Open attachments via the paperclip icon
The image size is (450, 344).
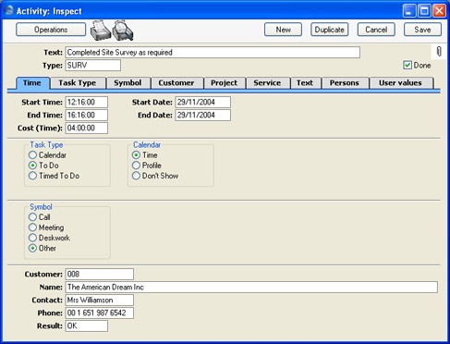[439, 52]
